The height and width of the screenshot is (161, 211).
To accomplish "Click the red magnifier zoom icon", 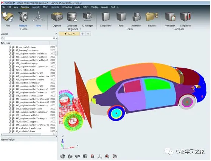I will (x=107, y=156).
